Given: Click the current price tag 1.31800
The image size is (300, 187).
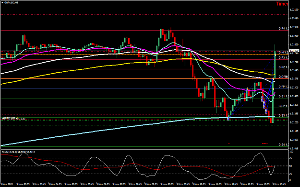Looking at the screenshot, I should point(294,51).
